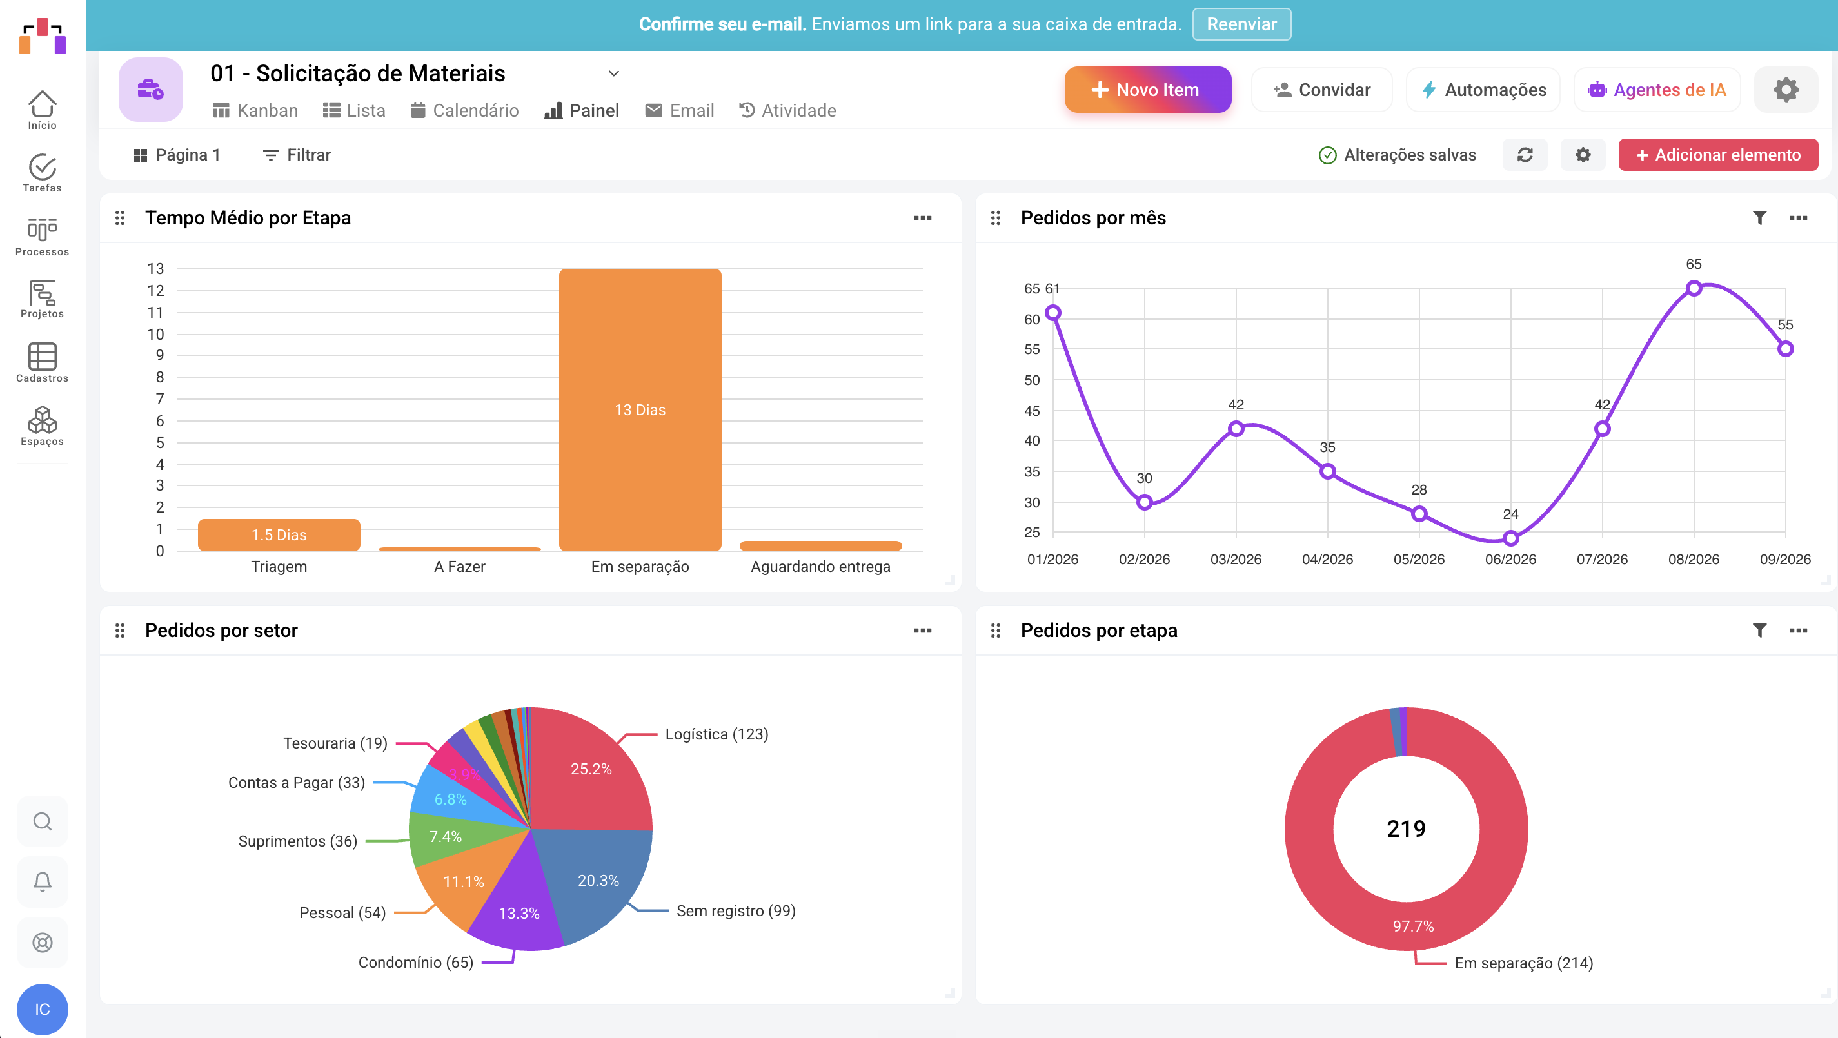This screenshot has height=1038, width=1838.
Task: Click the notifications bell icon
Action: (x=42, y=882)
